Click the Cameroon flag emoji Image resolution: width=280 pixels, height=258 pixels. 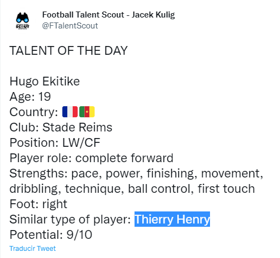tap(87, 112)
